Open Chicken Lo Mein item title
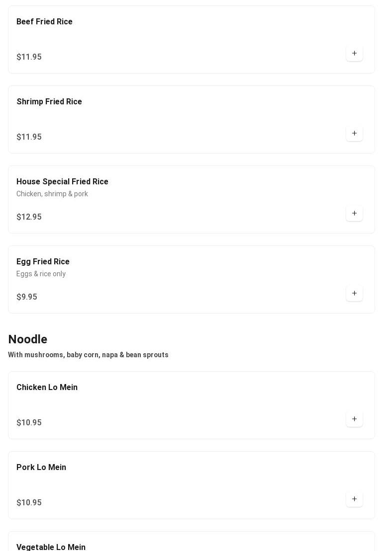Viewport: 383px width, 551px height. [x=47, y=387]
